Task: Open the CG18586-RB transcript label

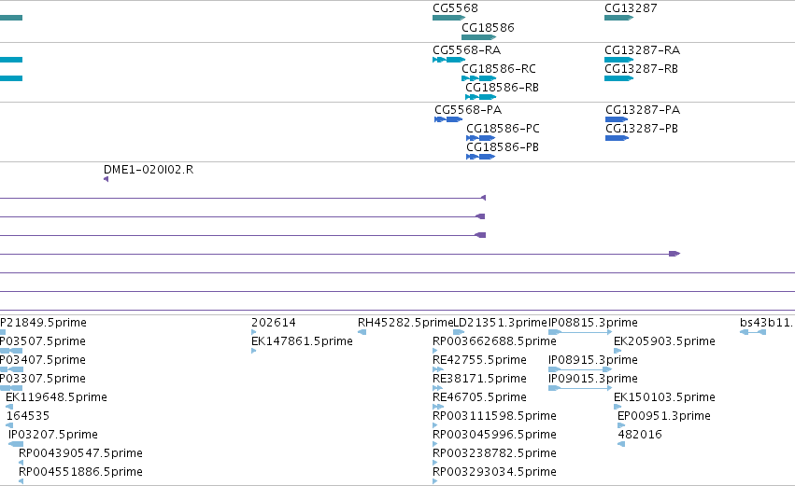Action: tap(502, 88)
